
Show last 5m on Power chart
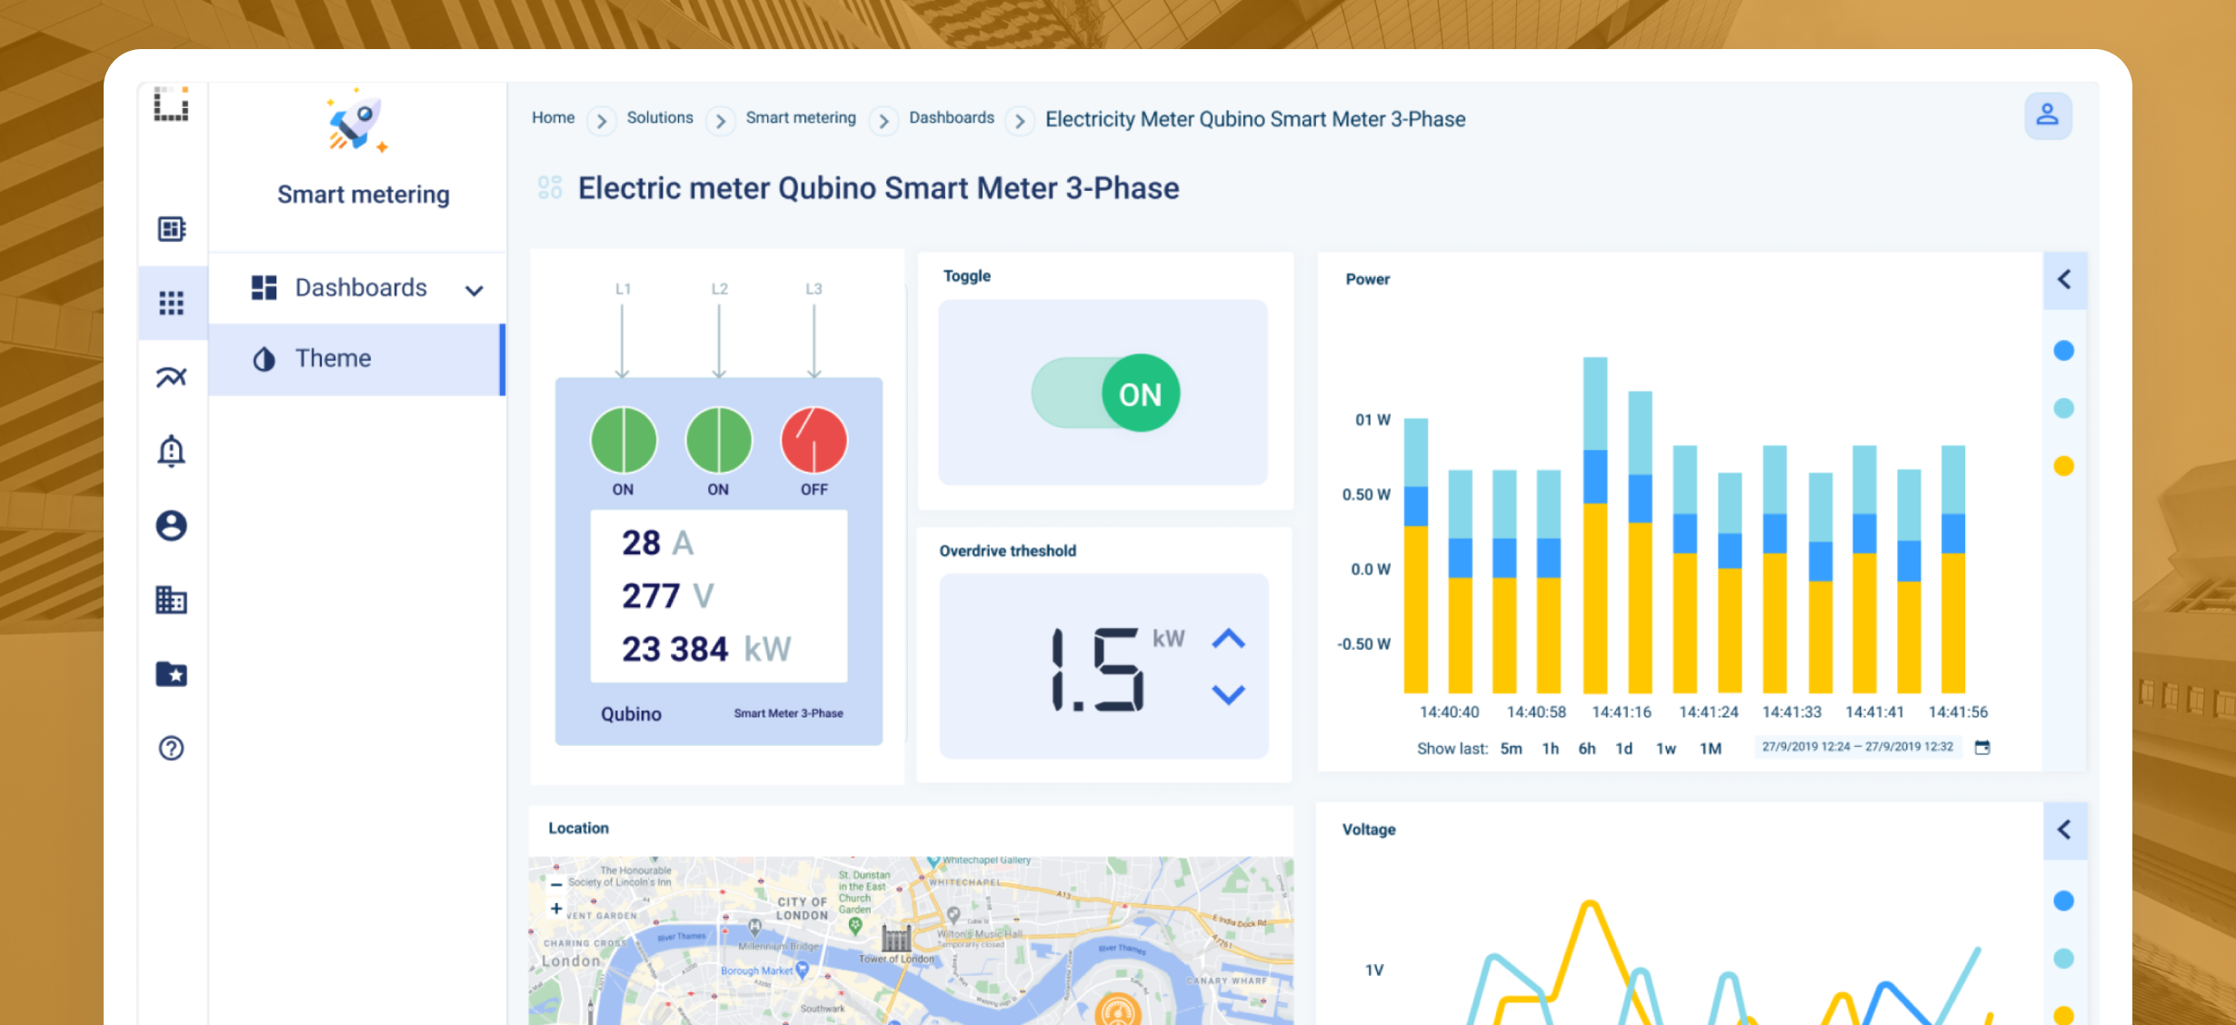[x=1511, y=748]
